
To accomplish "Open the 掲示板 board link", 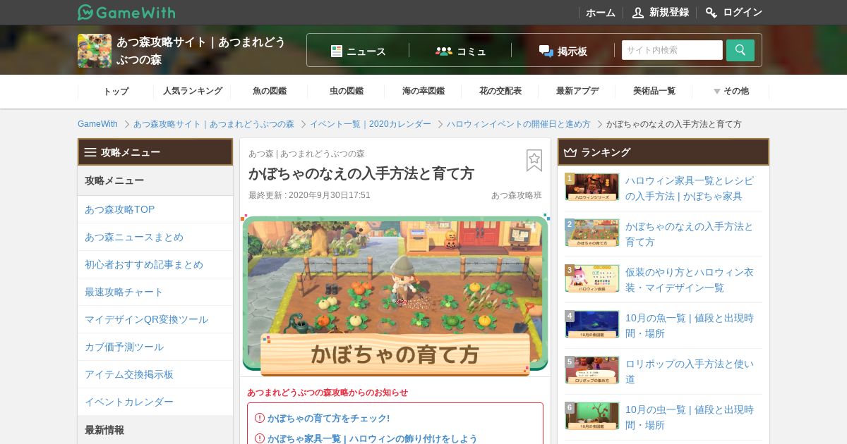I will [563, 51].
